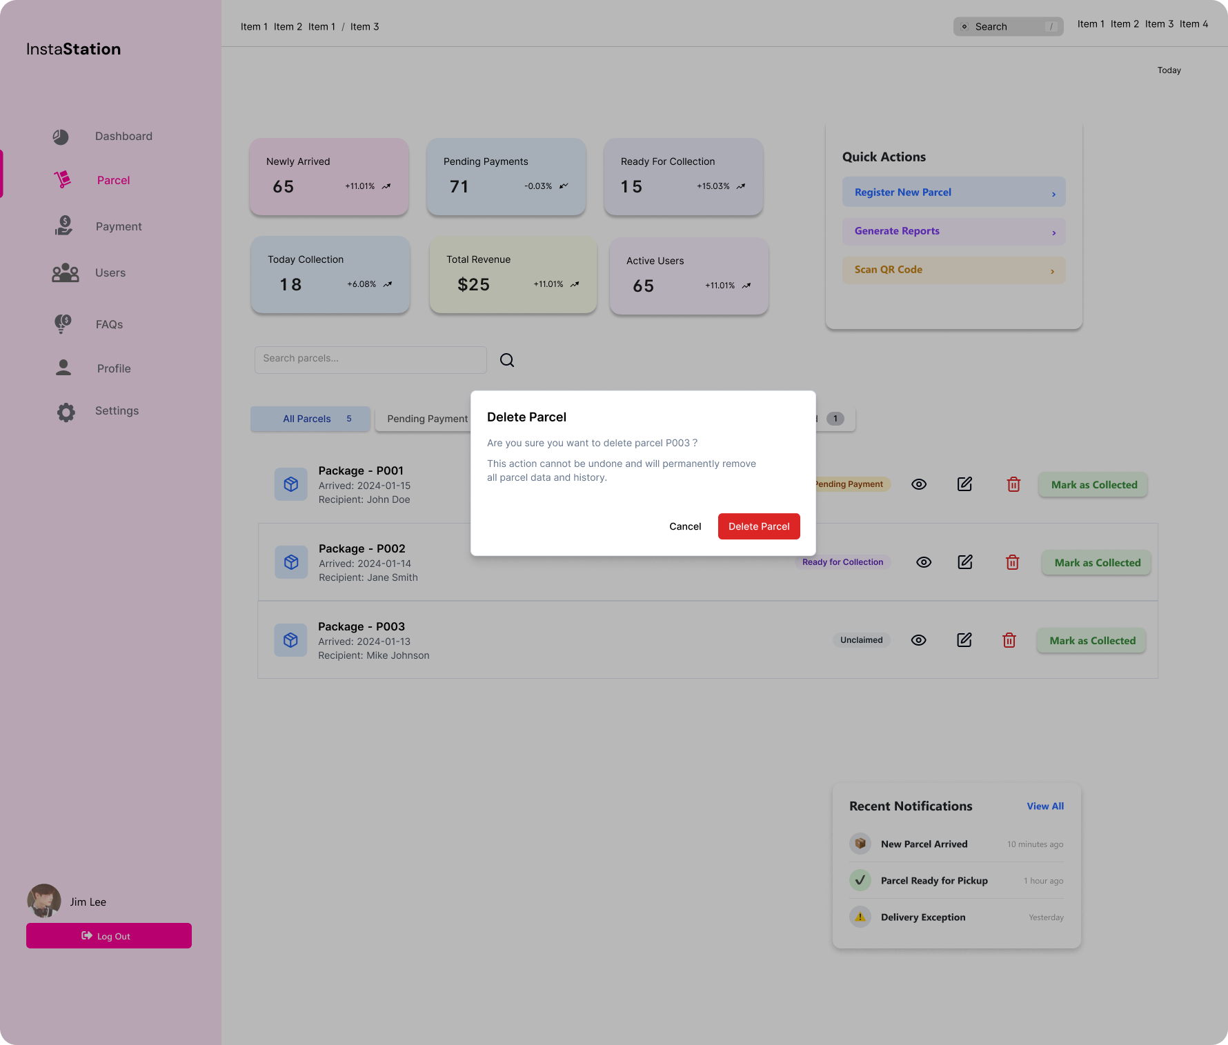
Task: Cancel the Delete Parcel dialog
Action: click(x=684, y=526)
